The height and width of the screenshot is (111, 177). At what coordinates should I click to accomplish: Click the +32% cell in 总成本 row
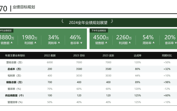(167, 69)
